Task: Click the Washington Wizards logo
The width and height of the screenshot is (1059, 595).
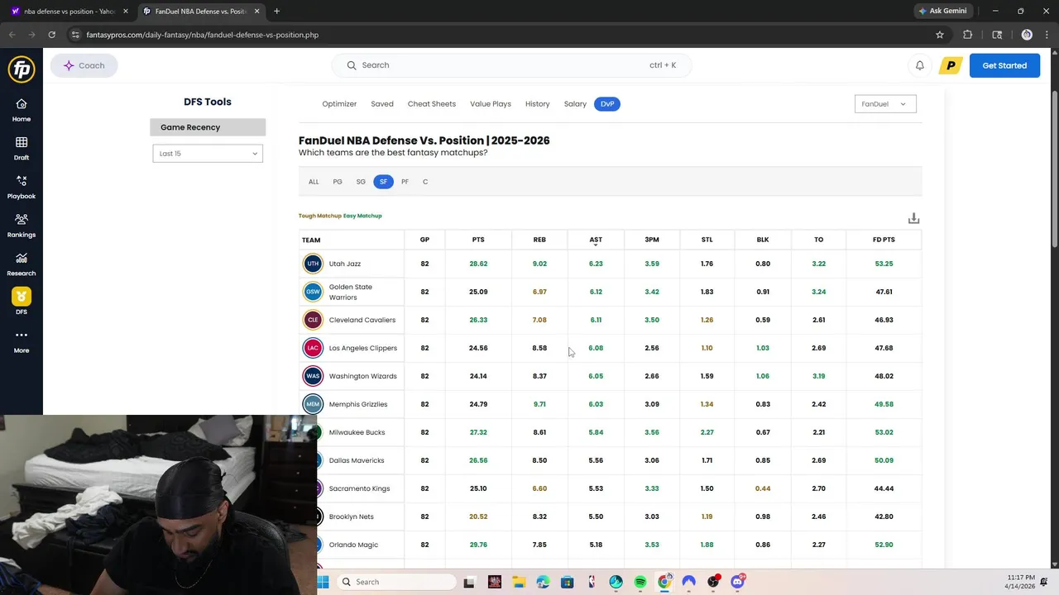Action: tap(313, 376)
